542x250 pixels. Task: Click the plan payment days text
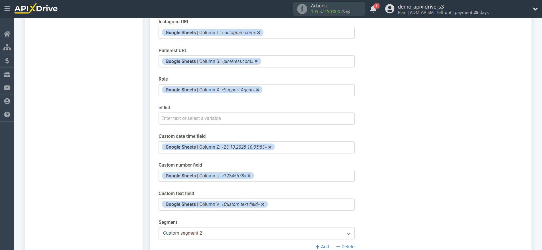click(x=443, y=13)
